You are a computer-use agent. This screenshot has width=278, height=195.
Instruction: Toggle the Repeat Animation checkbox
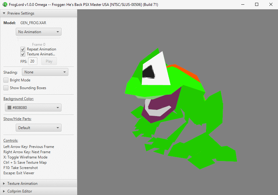click(23, 49)
